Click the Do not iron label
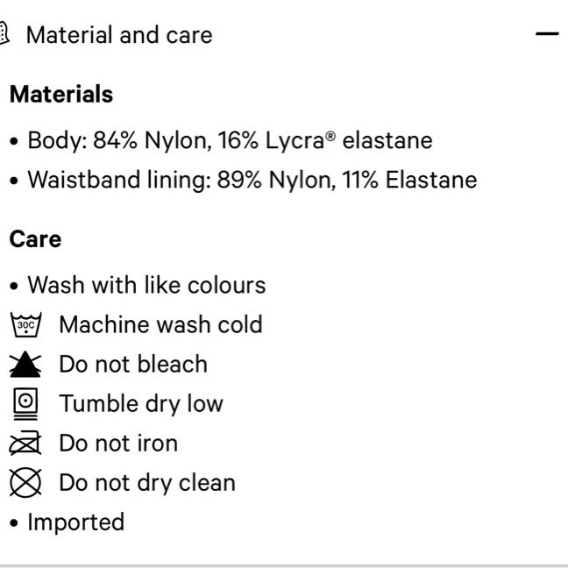This screenshot has height=568, width=568. tap(118, 443)
